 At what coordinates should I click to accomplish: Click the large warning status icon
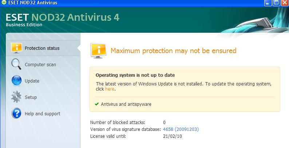pyautogui.click(x=98, y=51)
